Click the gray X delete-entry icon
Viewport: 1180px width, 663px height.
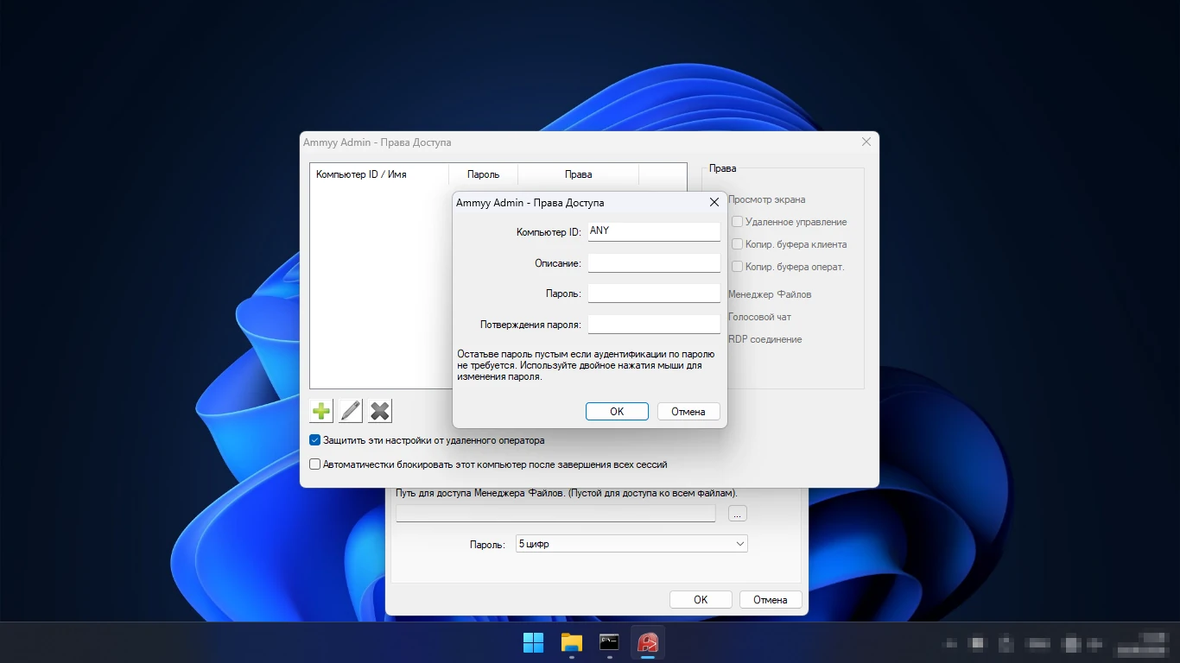[x=380, y=411]
